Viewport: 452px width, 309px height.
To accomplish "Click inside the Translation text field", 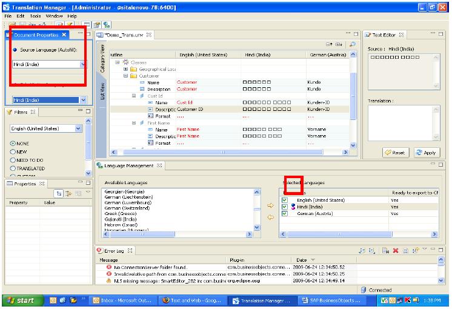I will (x=400, y=123).
